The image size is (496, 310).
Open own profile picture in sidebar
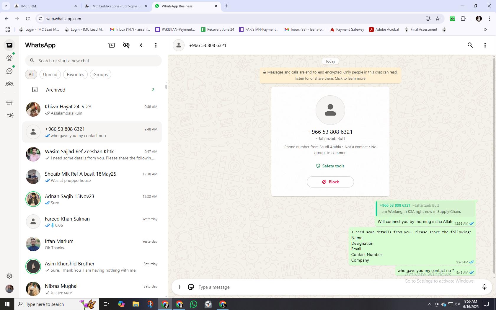pos(9,289)
